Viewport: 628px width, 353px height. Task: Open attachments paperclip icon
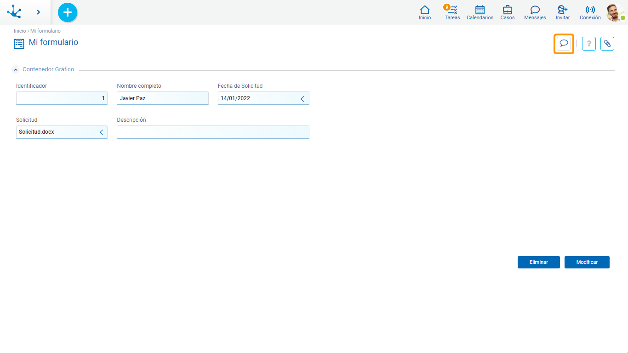tap(607, 44)
